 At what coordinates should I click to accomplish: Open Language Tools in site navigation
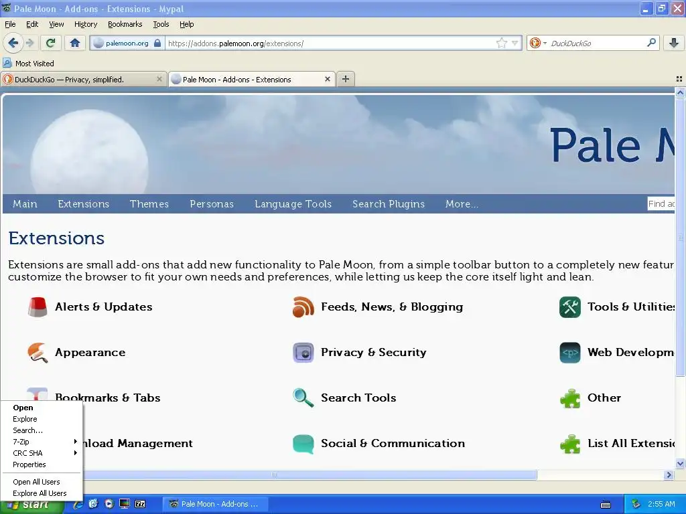pos(293,203)
